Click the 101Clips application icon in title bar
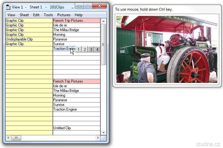Image resolution: width=223 pixels, height=148 pixels. (x=8, y=7)
